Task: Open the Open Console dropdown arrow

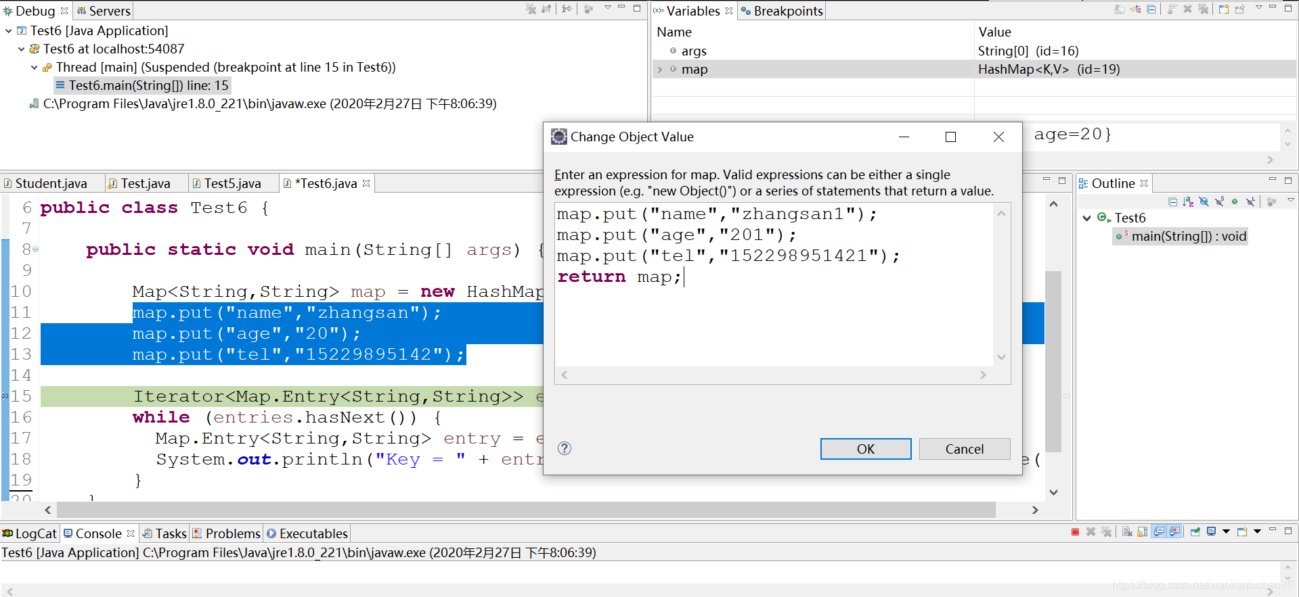Action: [x=1257, y=531]
